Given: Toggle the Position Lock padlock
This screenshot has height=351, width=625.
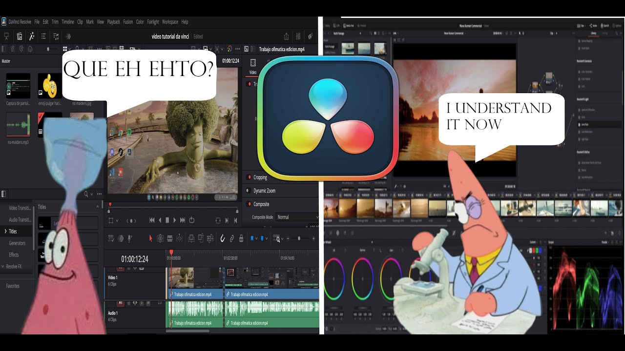Looking at the screenshot, I should pos(241,238).
